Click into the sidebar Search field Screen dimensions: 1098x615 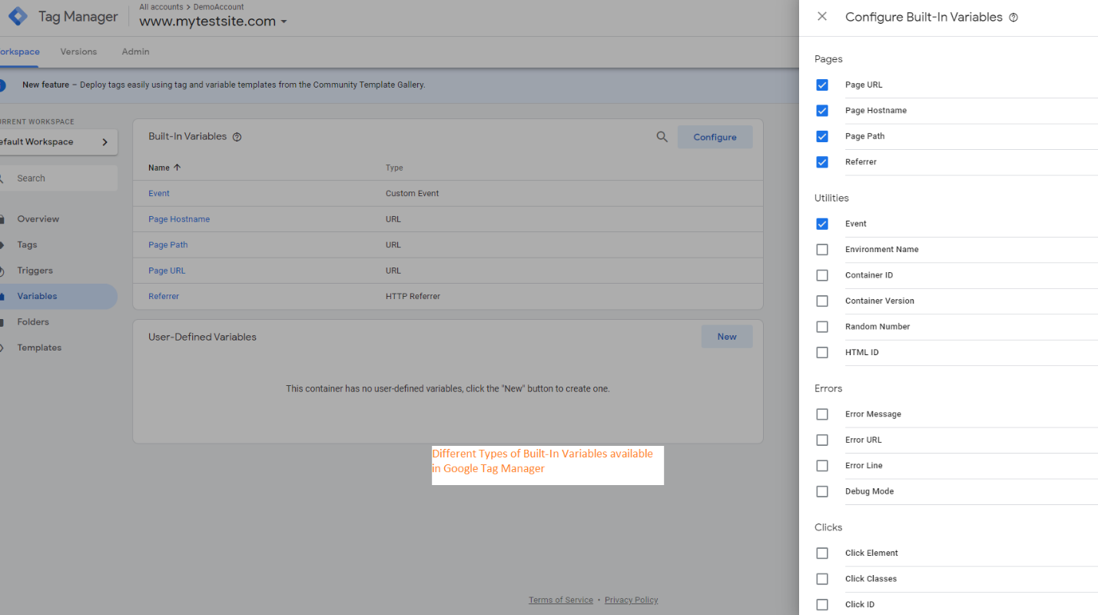tap(58, 178)
